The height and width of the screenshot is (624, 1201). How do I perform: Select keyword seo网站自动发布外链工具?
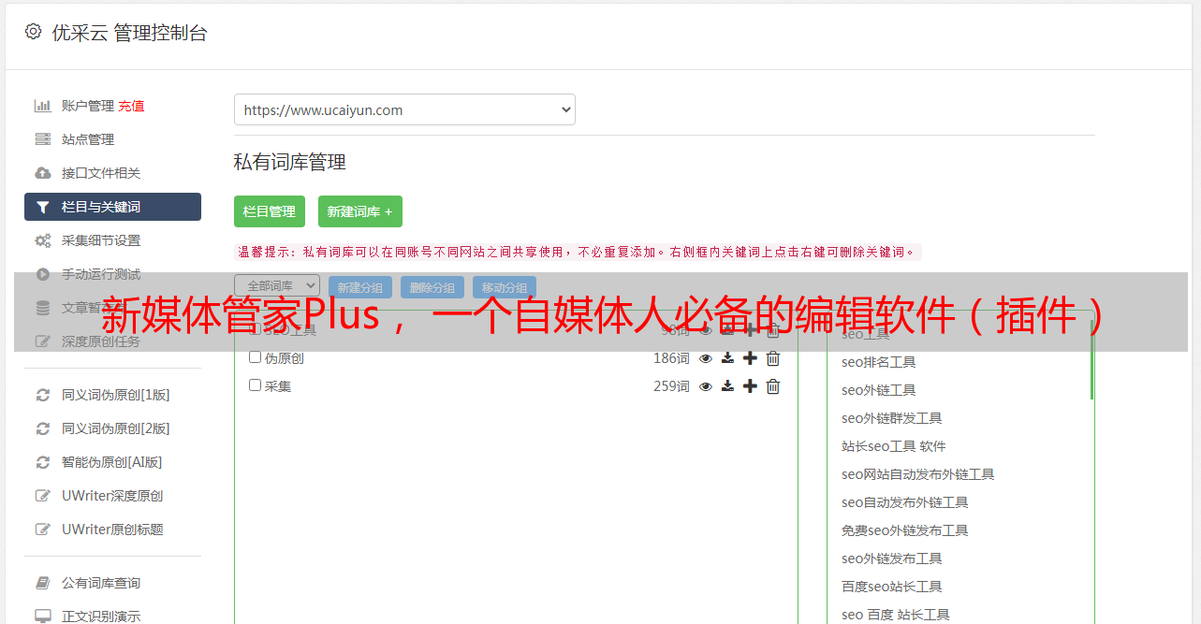(x=918, y=474)
